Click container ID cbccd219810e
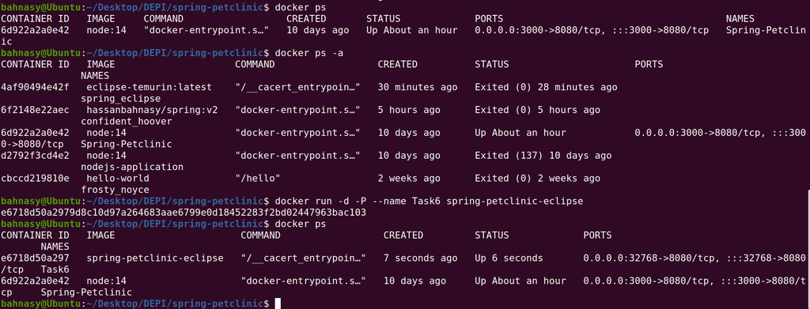 (x=35, y=179)
